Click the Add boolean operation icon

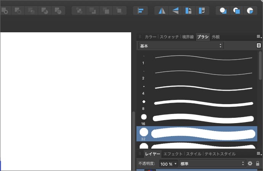(5, 11)
